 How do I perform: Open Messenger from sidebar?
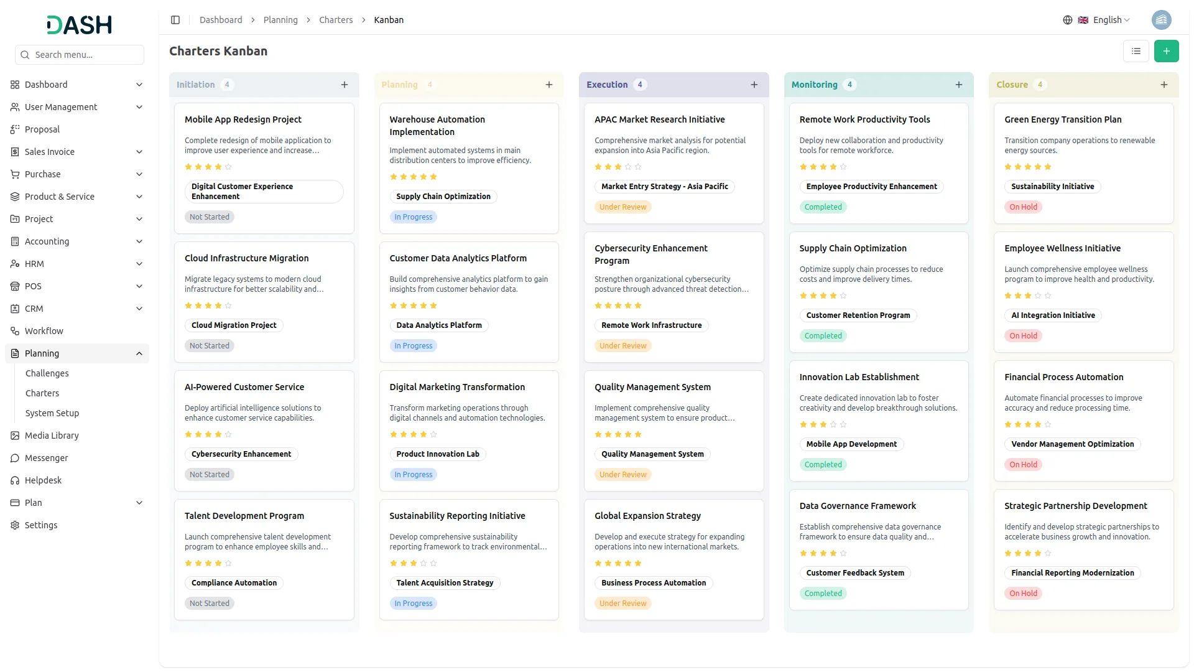pos(46,458)
